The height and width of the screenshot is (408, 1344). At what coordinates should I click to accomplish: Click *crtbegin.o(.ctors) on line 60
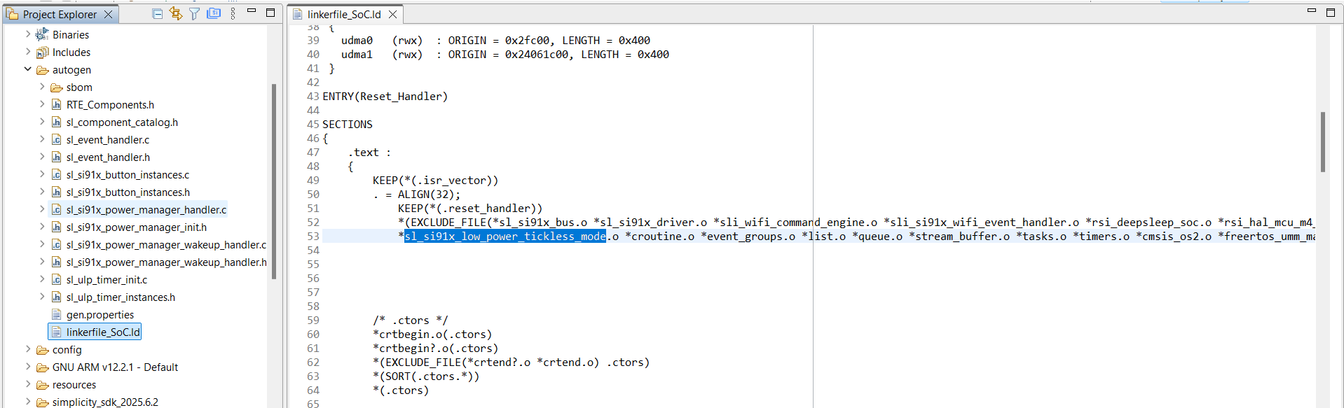[x=432, y=335]
